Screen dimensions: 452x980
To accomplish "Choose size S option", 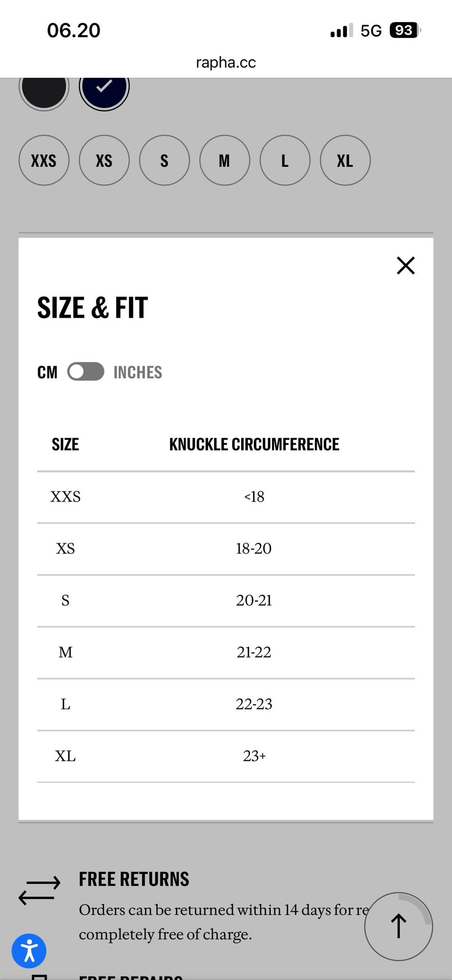I will [164, 160].
